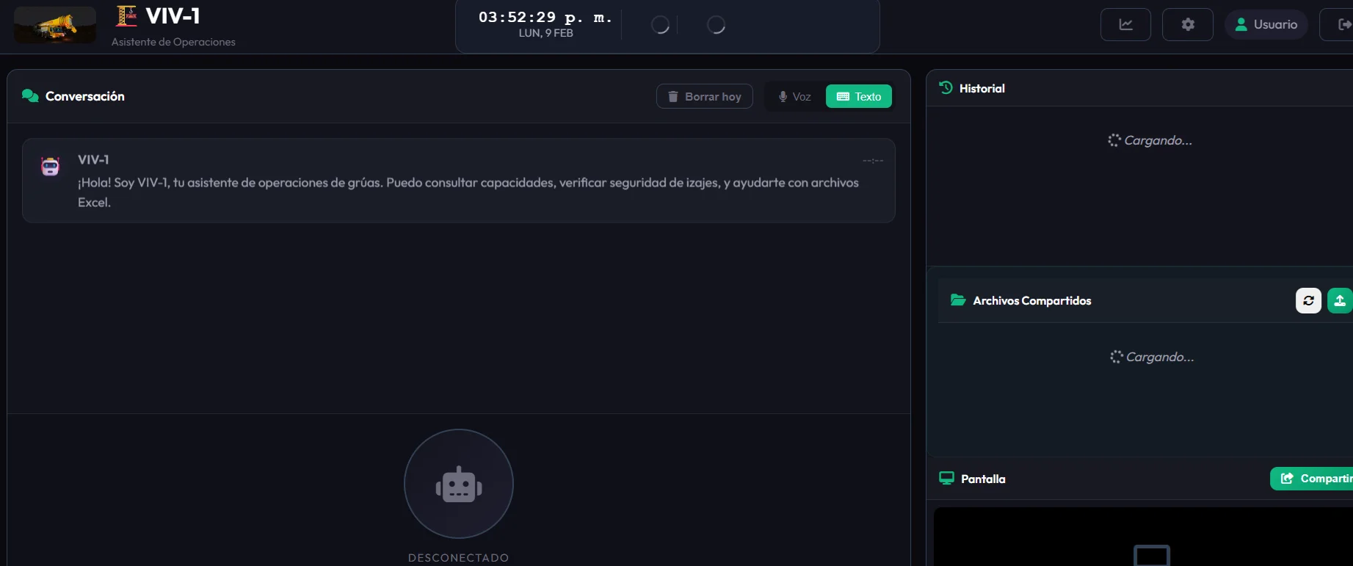The image size is (1353, 566).
Task: Click the VIV-1 crane logo icon
Action: click(127, 16)
